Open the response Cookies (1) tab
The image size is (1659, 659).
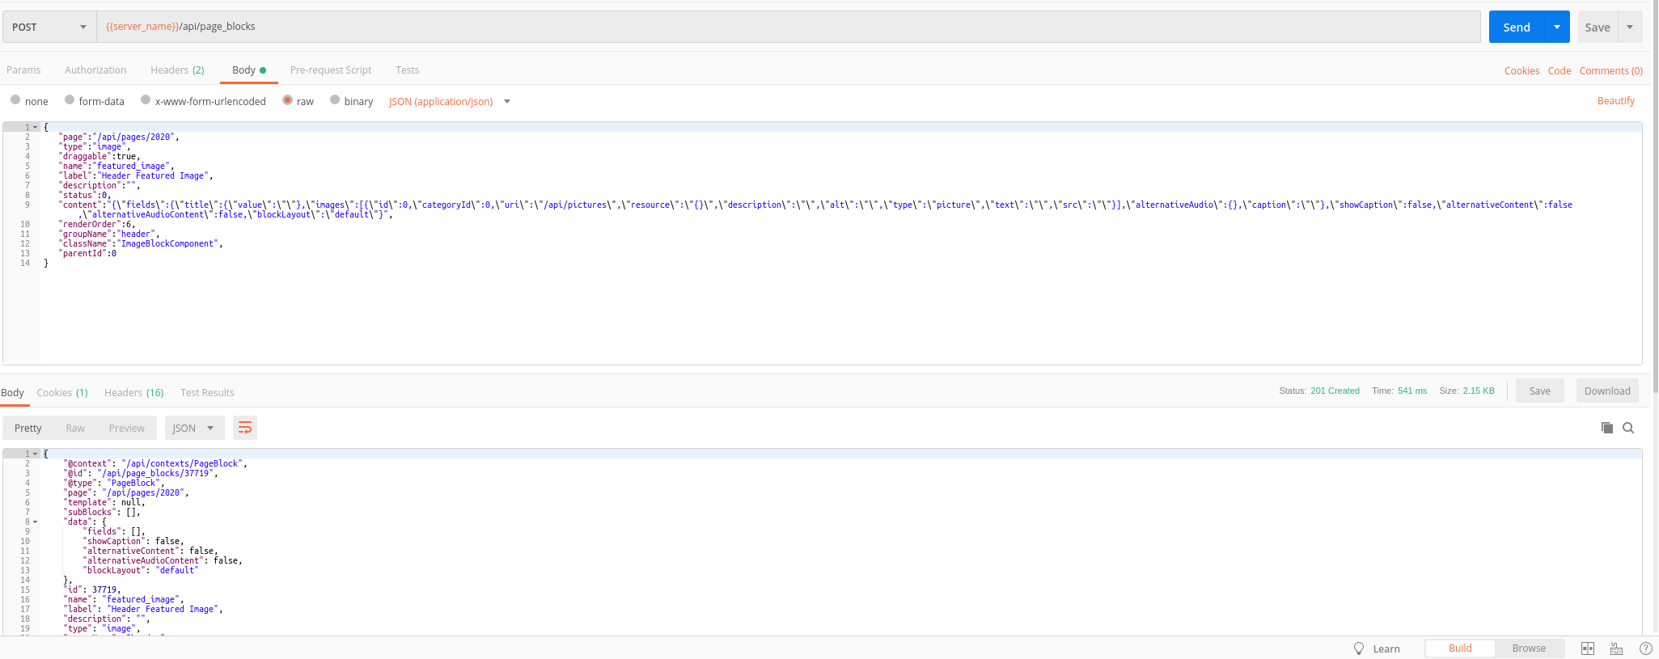coord(62,392)
